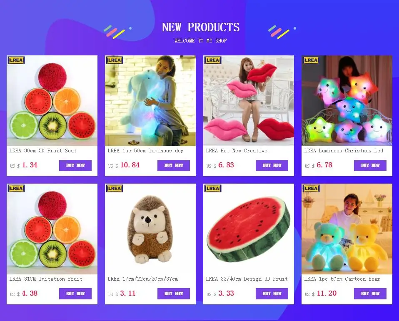Image resolution: width=399 pixels, height=321 pixels.
Task: Open the glowing star pillows image
Action: (347, 101)
